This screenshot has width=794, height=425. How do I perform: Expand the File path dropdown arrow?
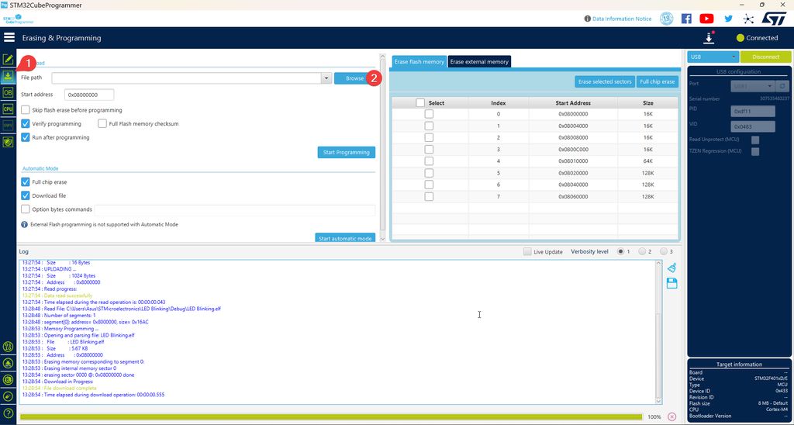[x=326, y=78]
